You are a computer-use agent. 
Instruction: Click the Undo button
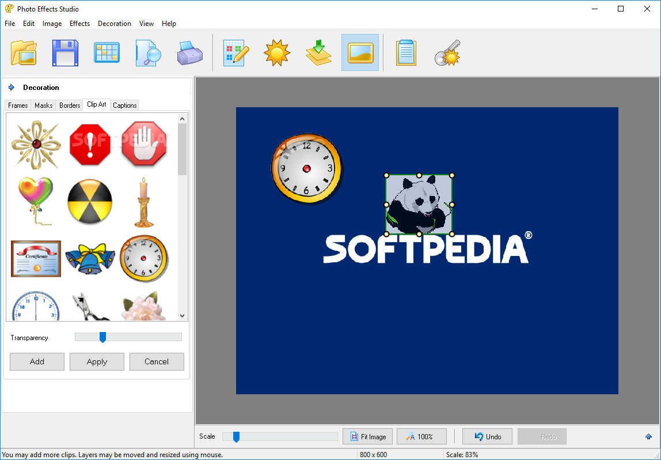coord(487,437)
